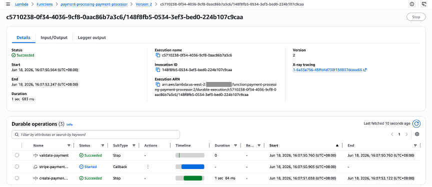This screenshot has height=187, width=432.
Task: Click the stripe-payment operation name
Action: (54, 167)
